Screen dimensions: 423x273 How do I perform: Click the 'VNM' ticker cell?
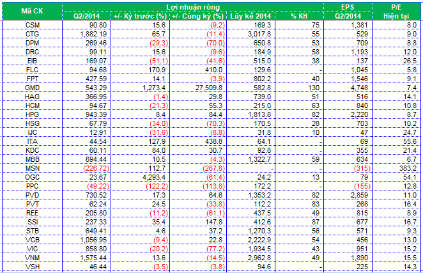click(32, 258)
